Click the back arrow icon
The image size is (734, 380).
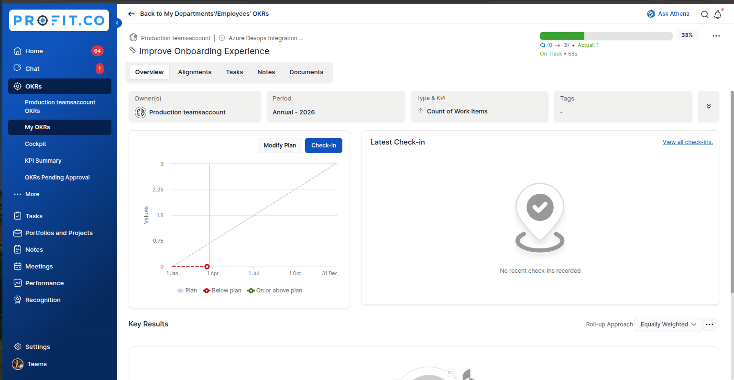pos(131,14)
